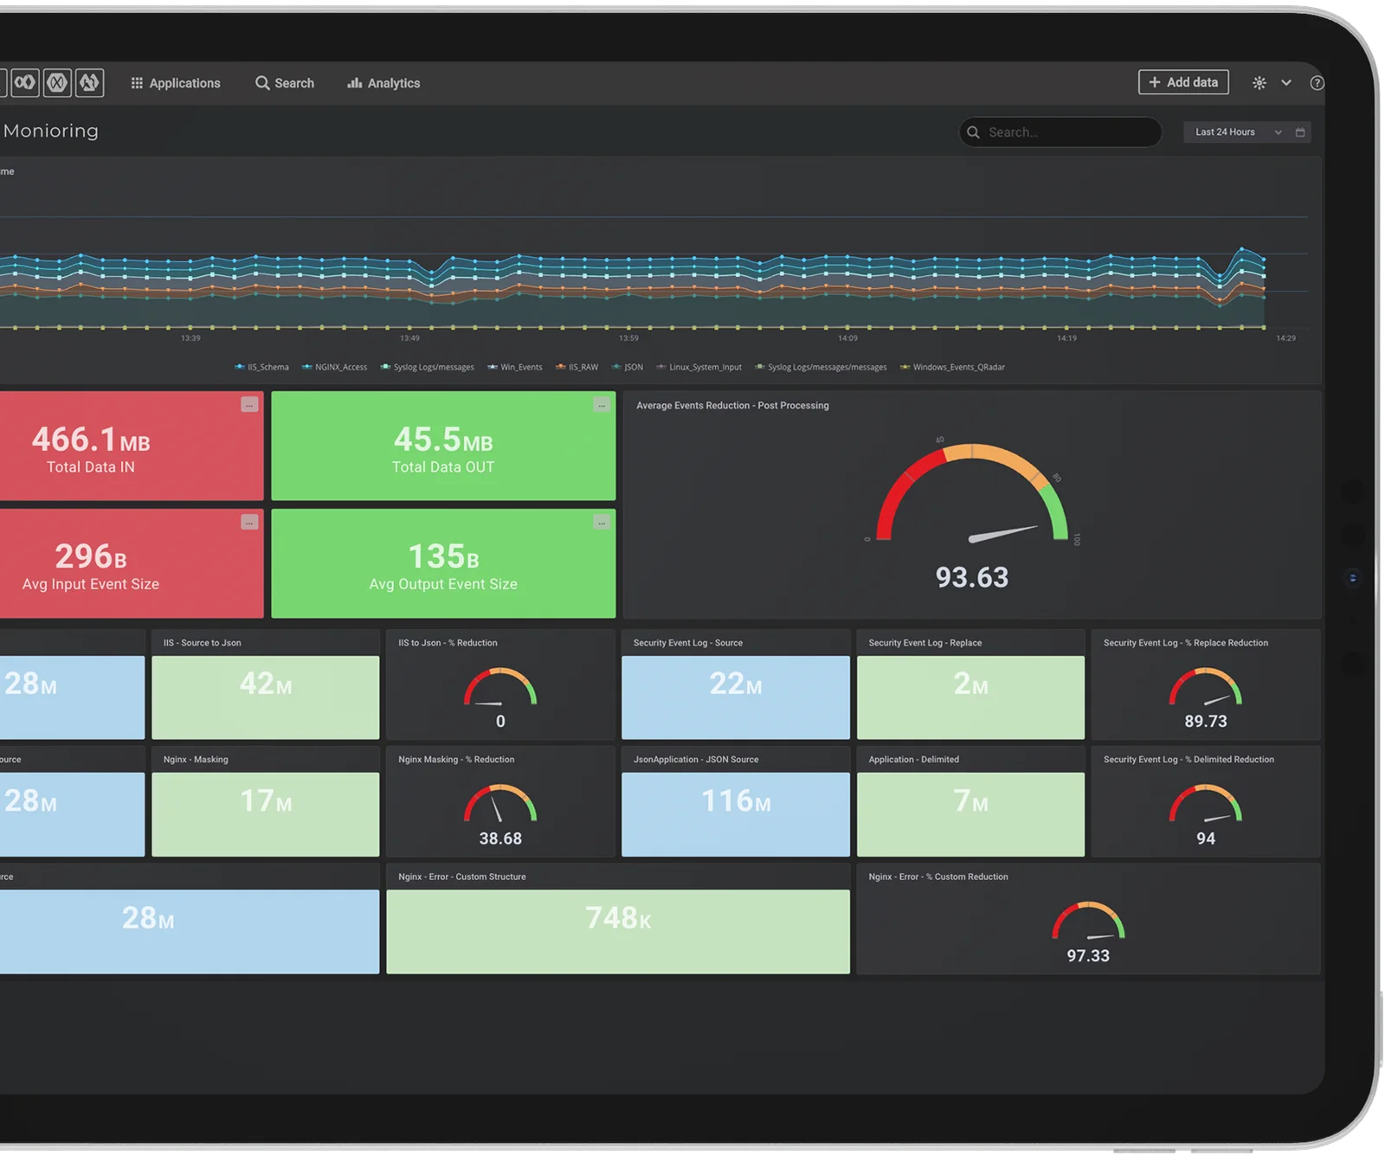Screen dimensions: 1385x1156
Task: Select the 42M IIS - Source to Json tile
Action: click(x=266, y=697)
